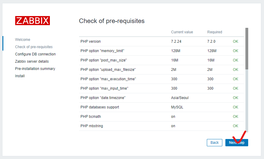This screenshot has width=264, height=159.
Task: Click the PHP version row label
Action: [91, 41]
